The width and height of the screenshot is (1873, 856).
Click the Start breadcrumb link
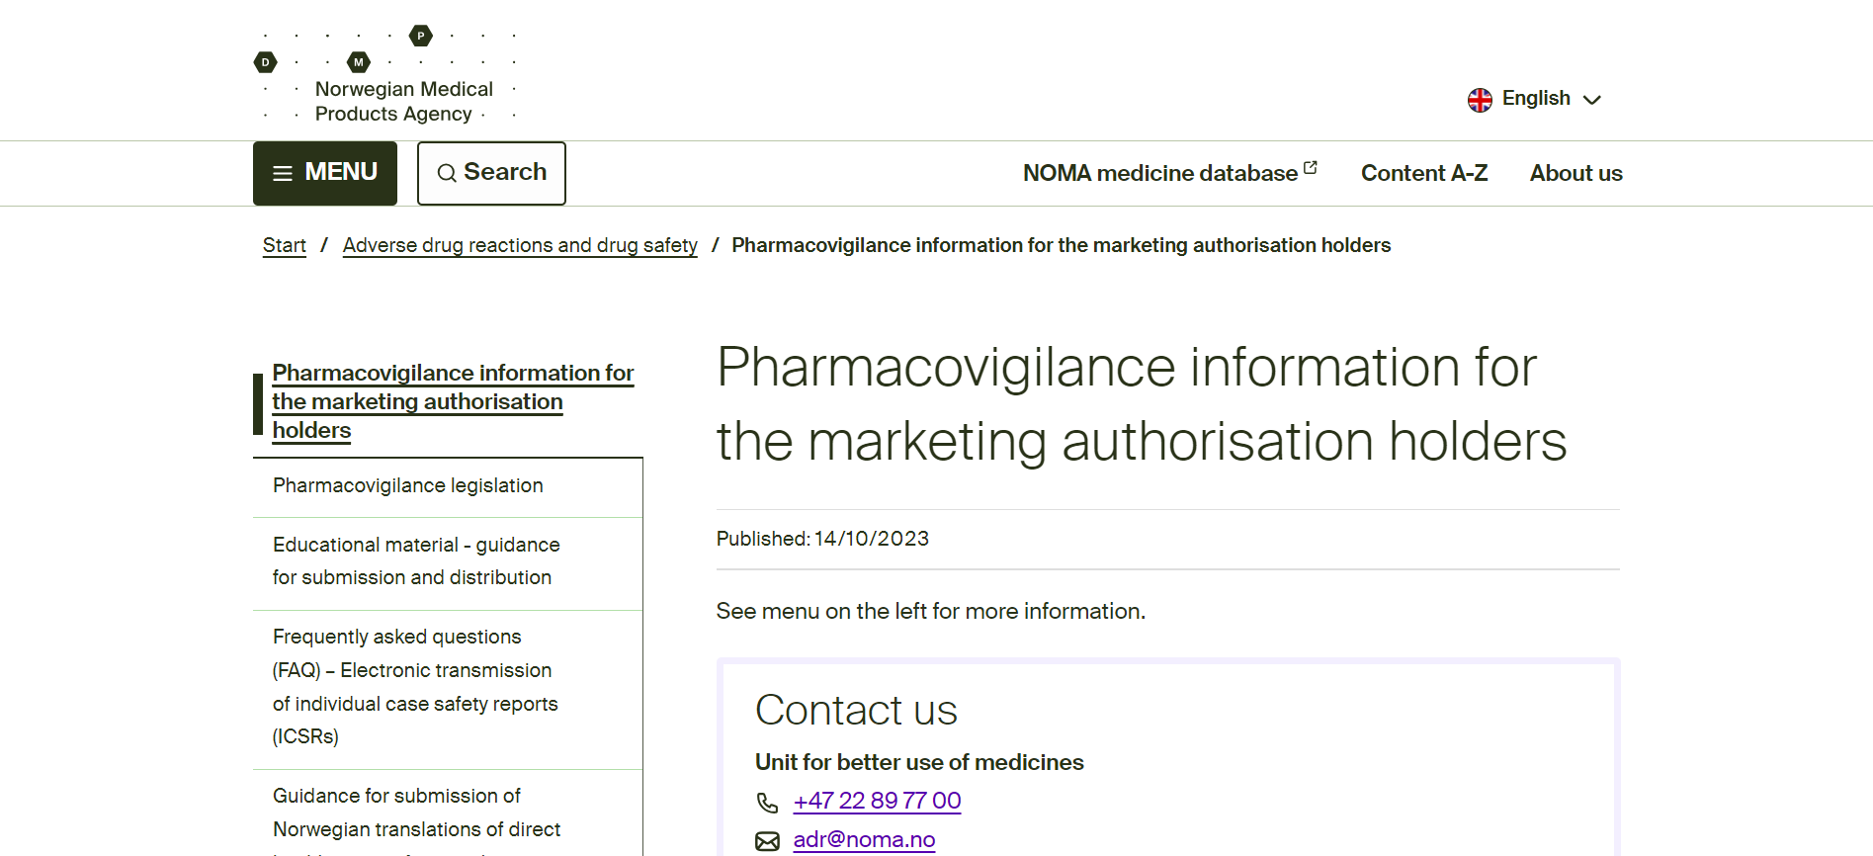(285, 245)
